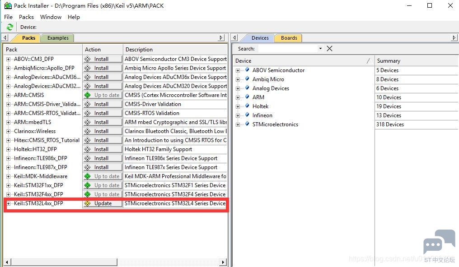
Task: Click right scroll arrow of Packs tab strip
Action: pyautogui.click(x=222, y=38)
